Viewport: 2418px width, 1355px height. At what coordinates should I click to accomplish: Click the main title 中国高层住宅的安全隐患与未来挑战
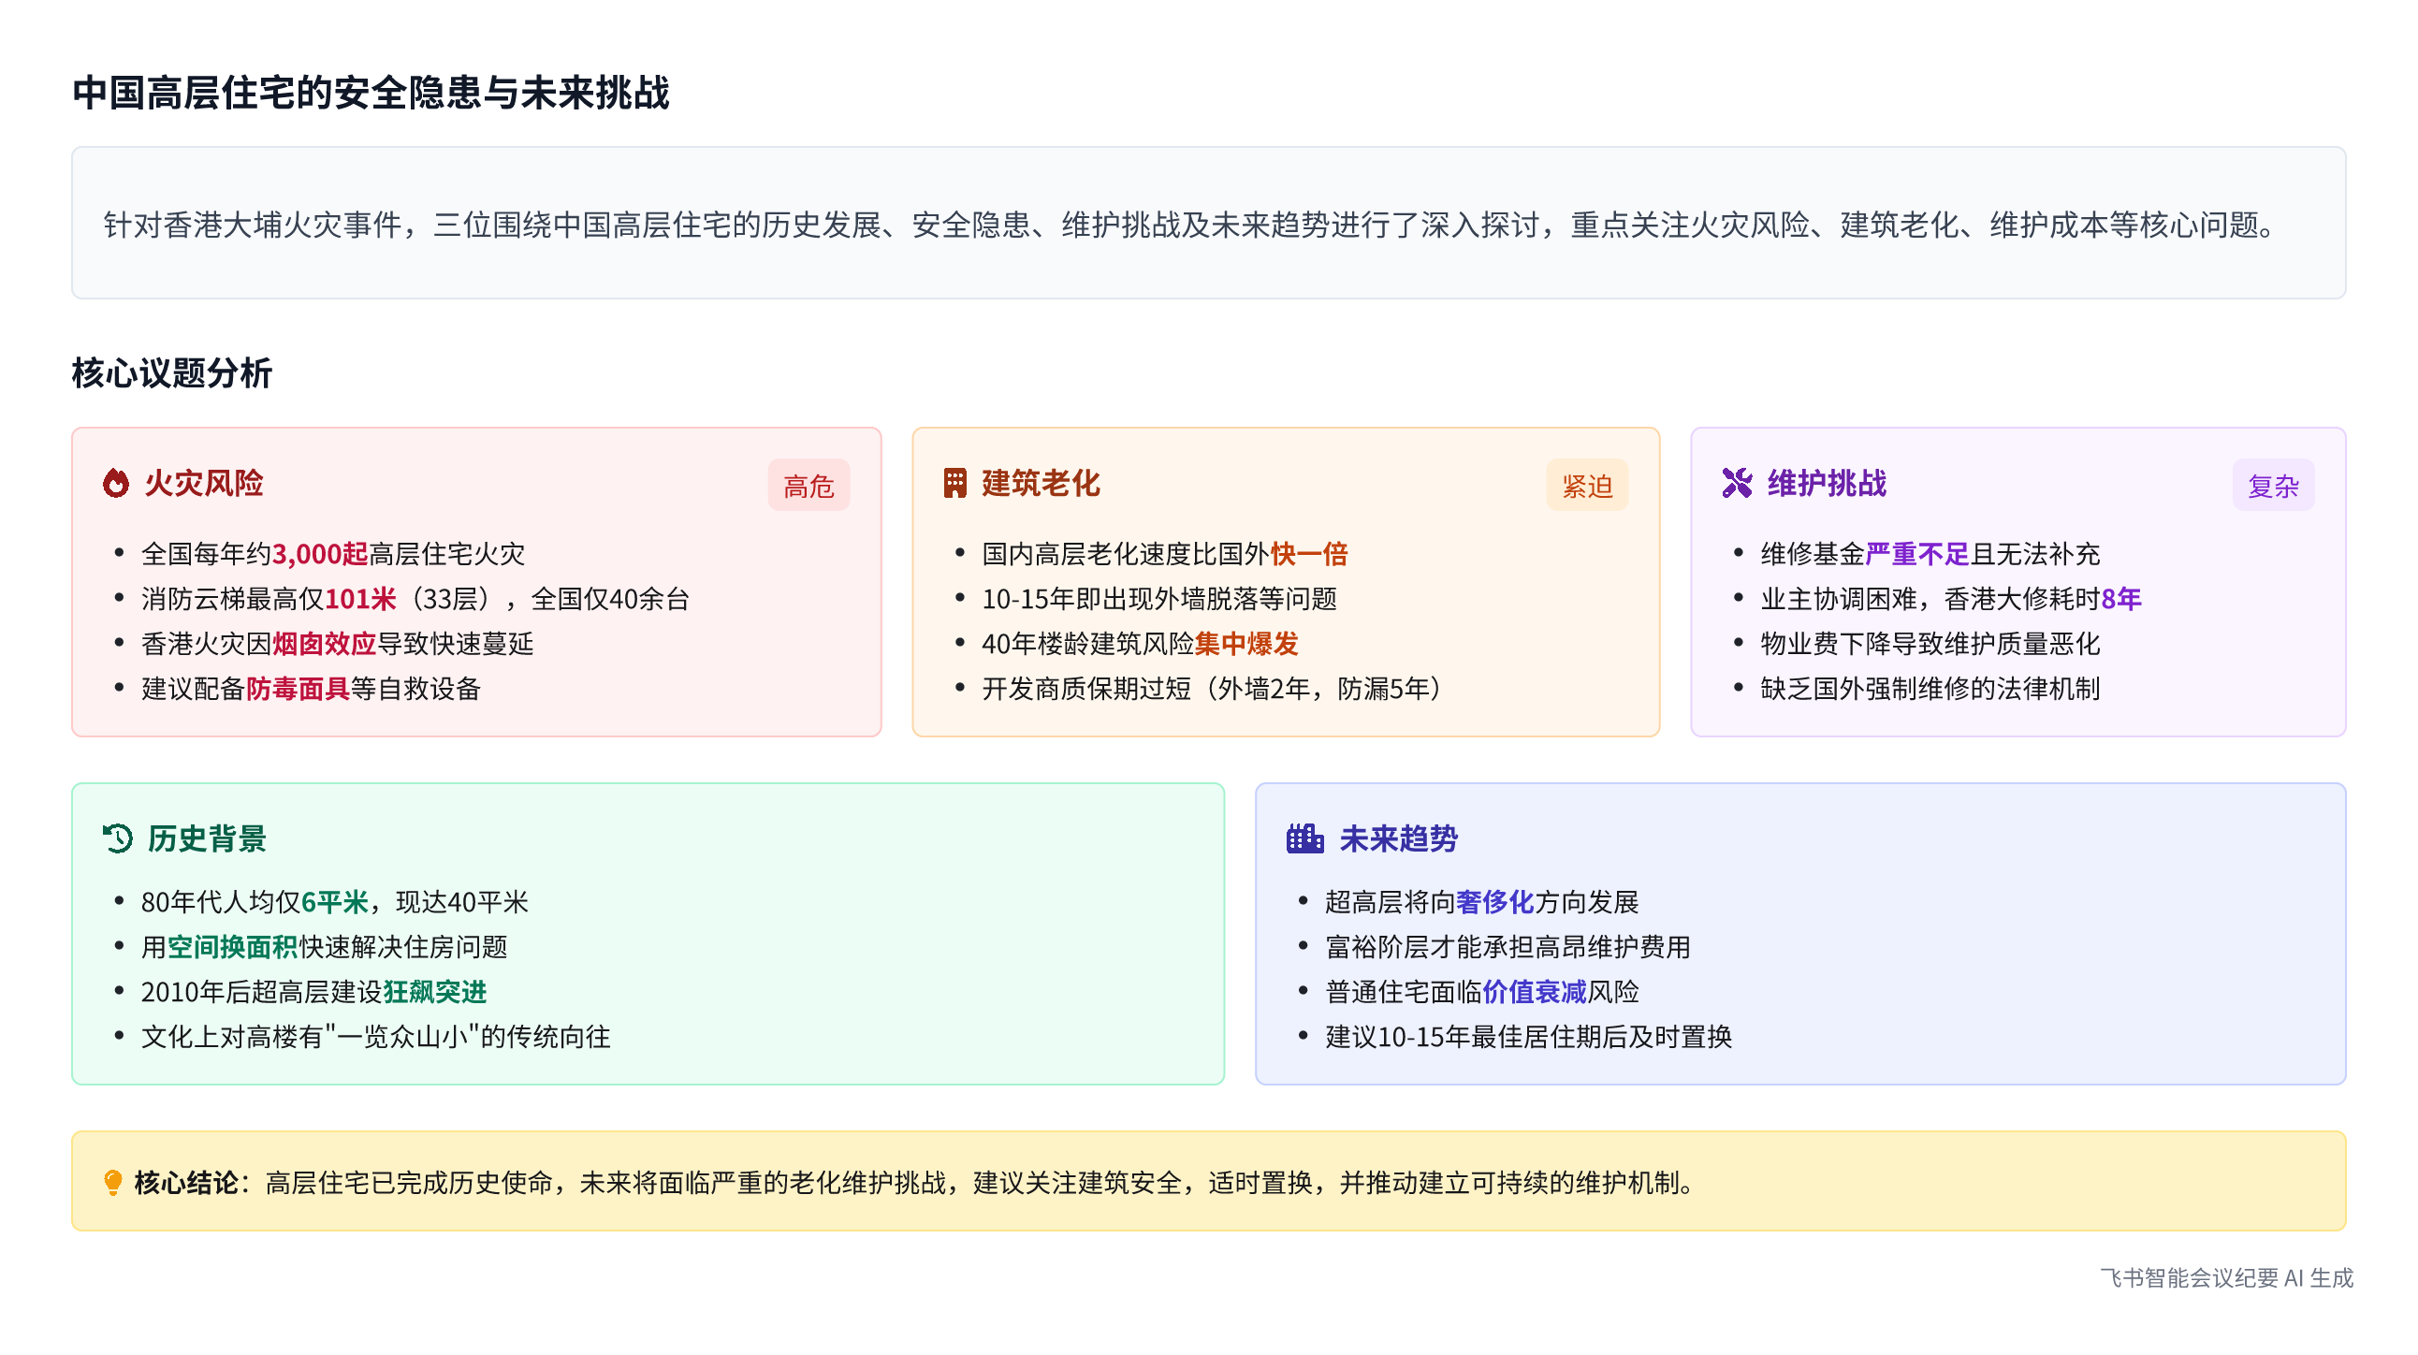click(371, 93)
